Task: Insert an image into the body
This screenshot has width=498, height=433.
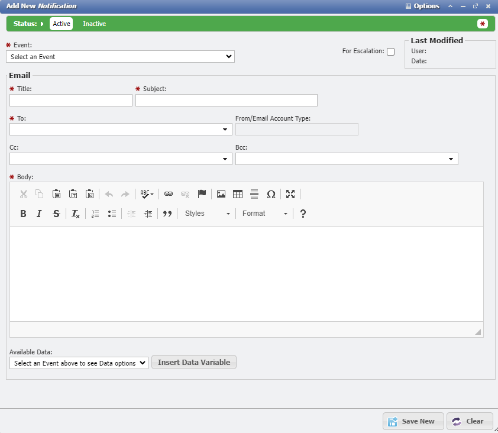Action: [221, 194]
